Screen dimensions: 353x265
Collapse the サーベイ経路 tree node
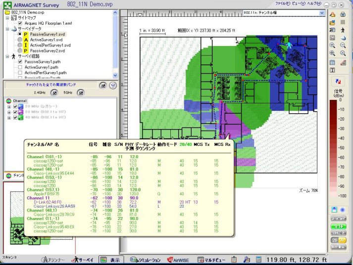[7, 56]
